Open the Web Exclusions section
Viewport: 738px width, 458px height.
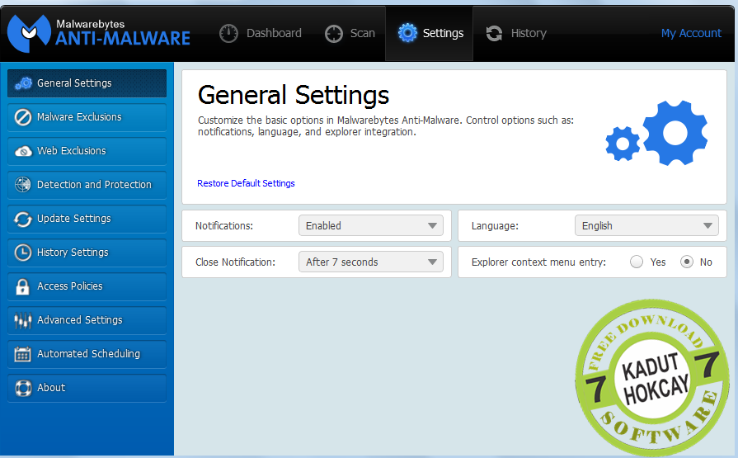[87, 151]
